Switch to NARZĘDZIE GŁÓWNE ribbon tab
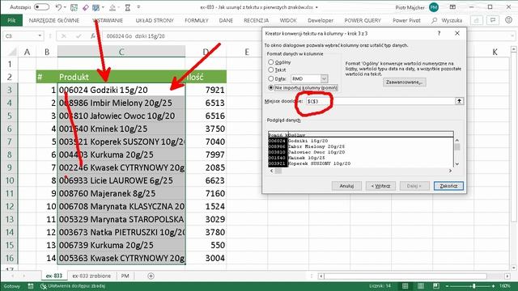This screenshot has width=518, height=291. point(54,20)
